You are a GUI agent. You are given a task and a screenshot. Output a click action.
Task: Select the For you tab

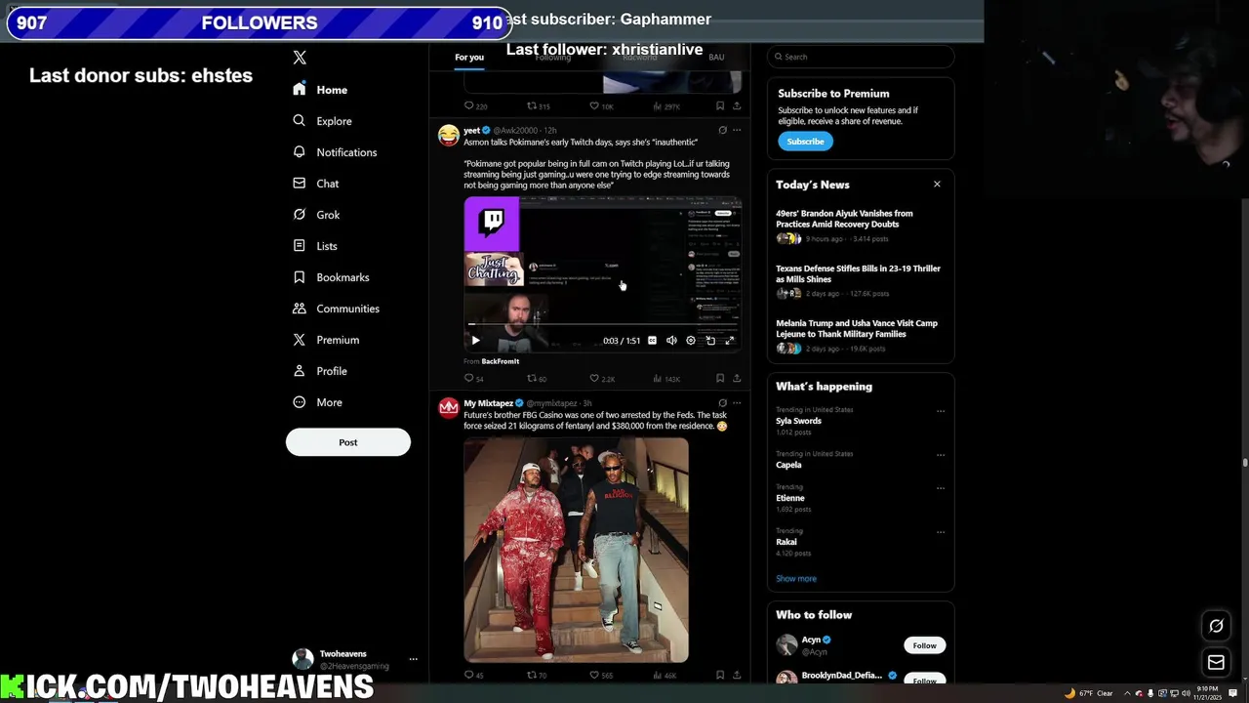point(468,57)
